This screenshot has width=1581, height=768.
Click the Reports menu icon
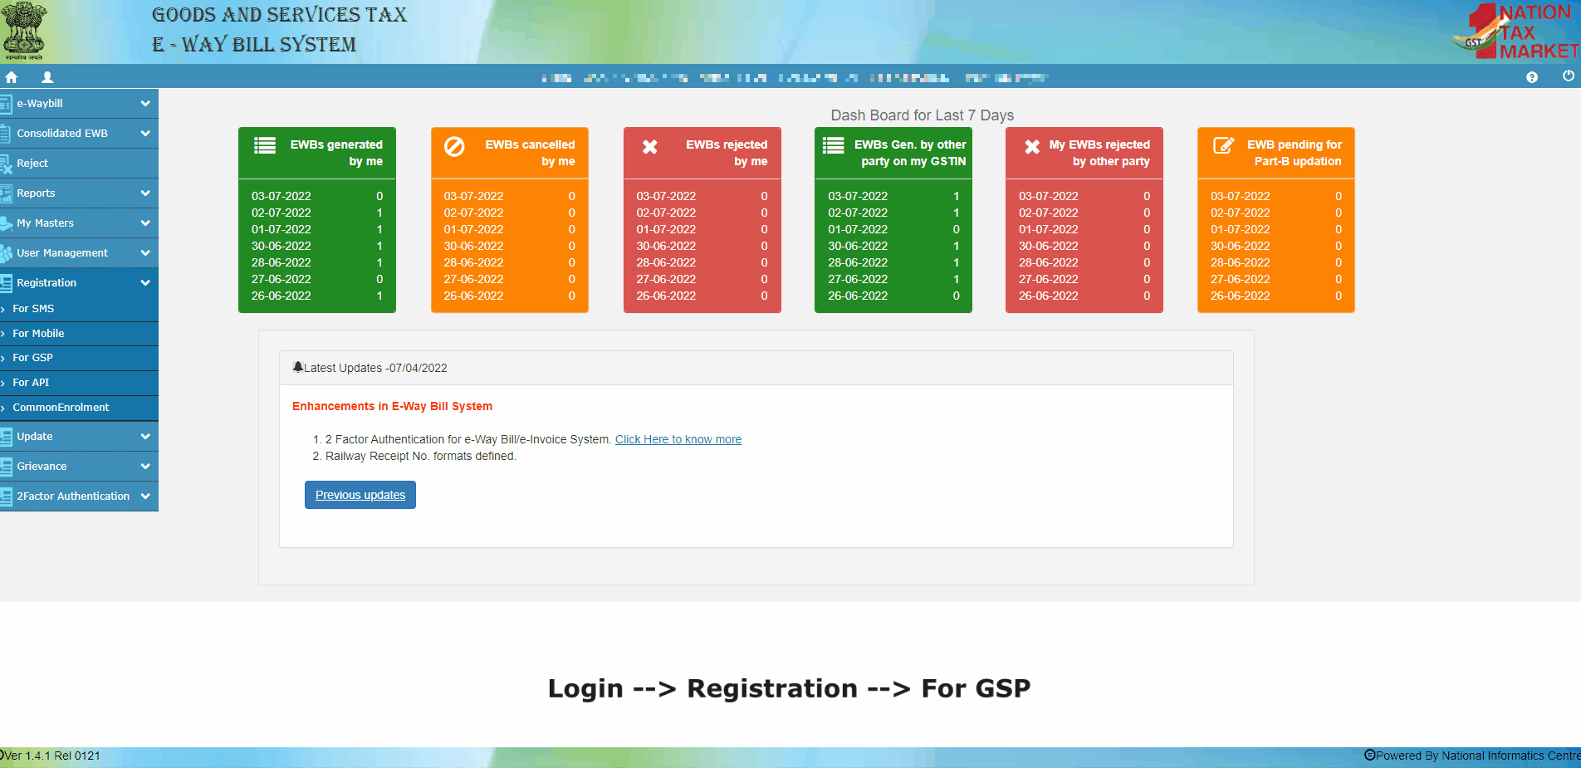tap(6, 193)
